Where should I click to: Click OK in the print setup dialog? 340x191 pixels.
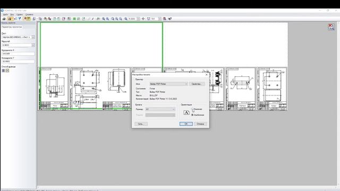[186, 124]
